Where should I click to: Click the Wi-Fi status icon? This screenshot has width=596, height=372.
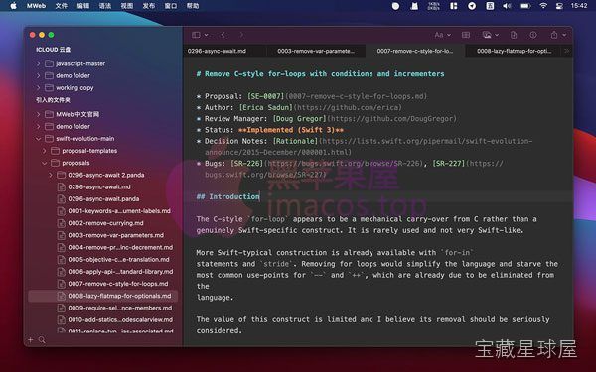click(543, 6)
